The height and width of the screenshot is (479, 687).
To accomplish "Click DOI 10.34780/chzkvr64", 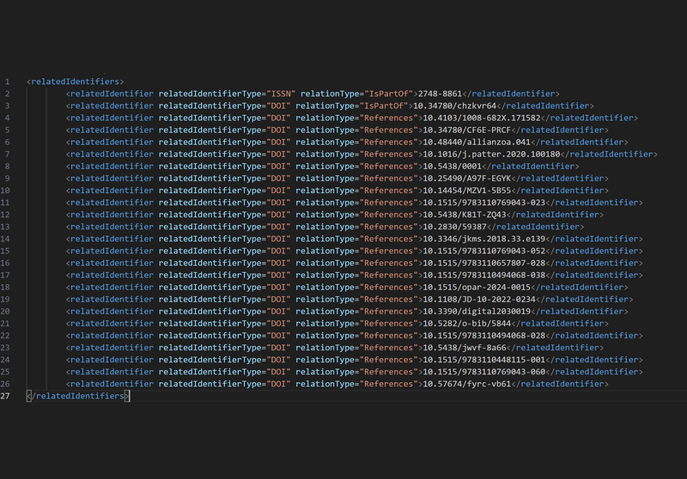I will click(455, 106).
